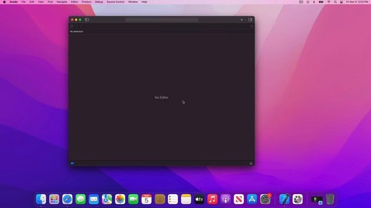
Task: Open the Edit menu
Action: click(32, 2)
